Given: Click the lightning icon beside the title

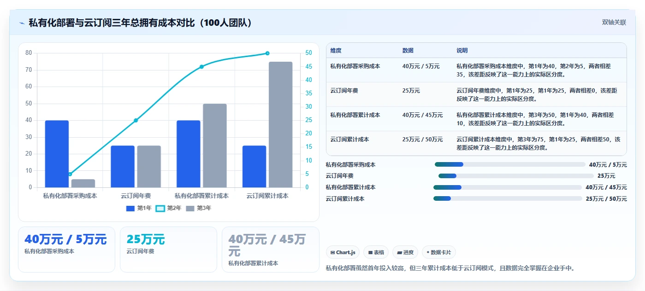Looking at the screenshot, I should (x=22, y=23).
